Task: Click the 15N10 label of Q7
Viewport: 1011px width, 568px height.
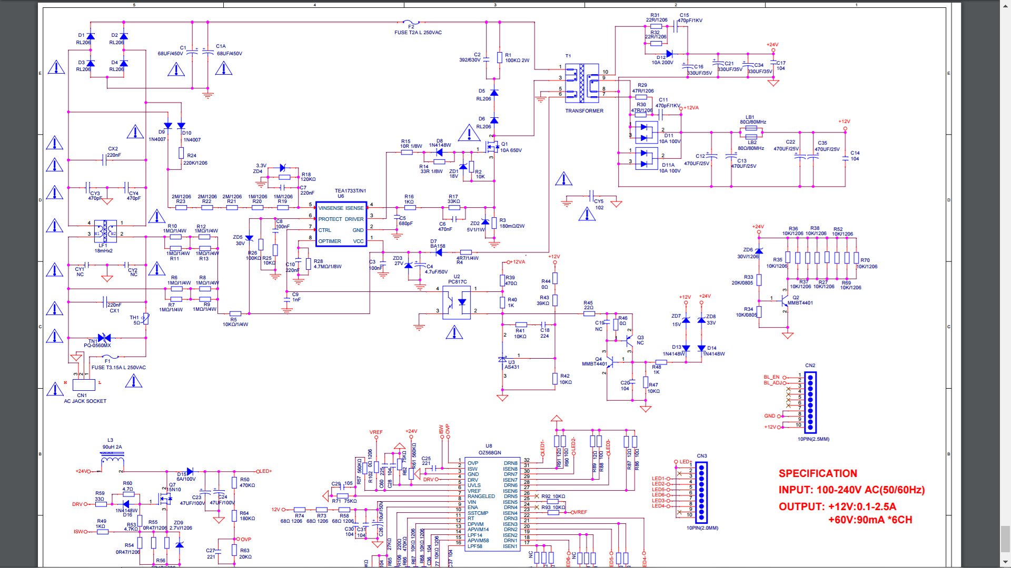Action: tap(174, 490)
